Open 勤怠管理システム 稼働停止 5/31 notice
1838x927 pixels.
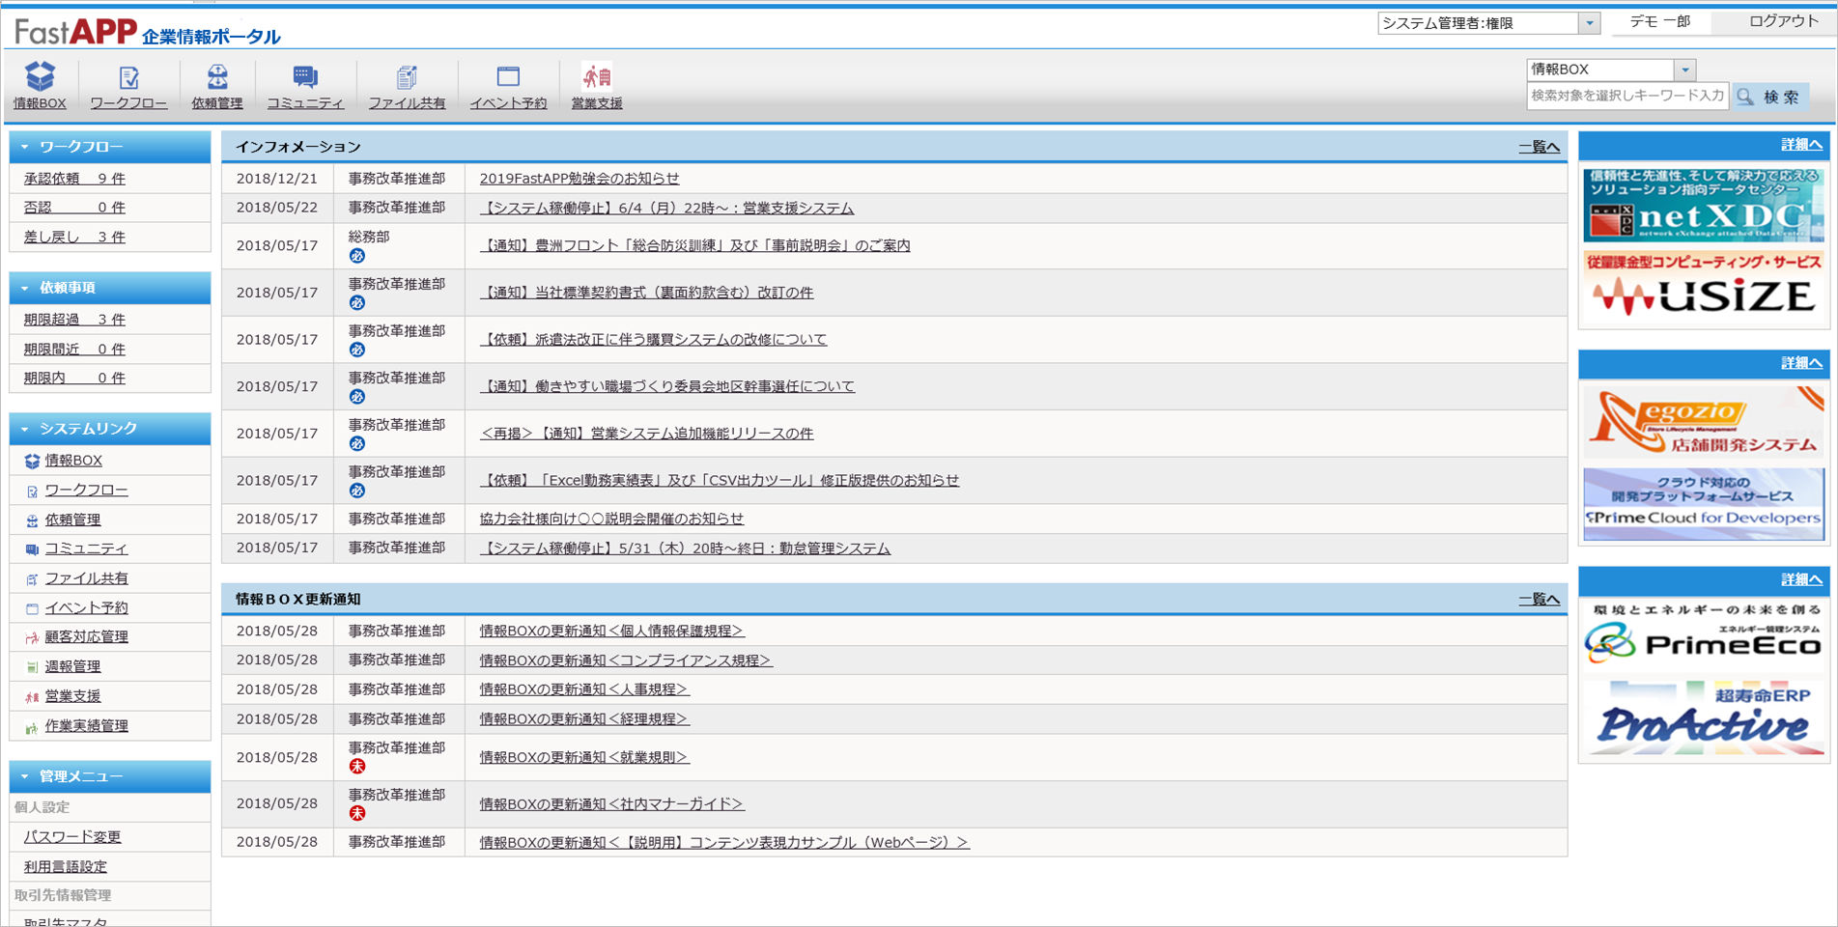coord(685,548)
